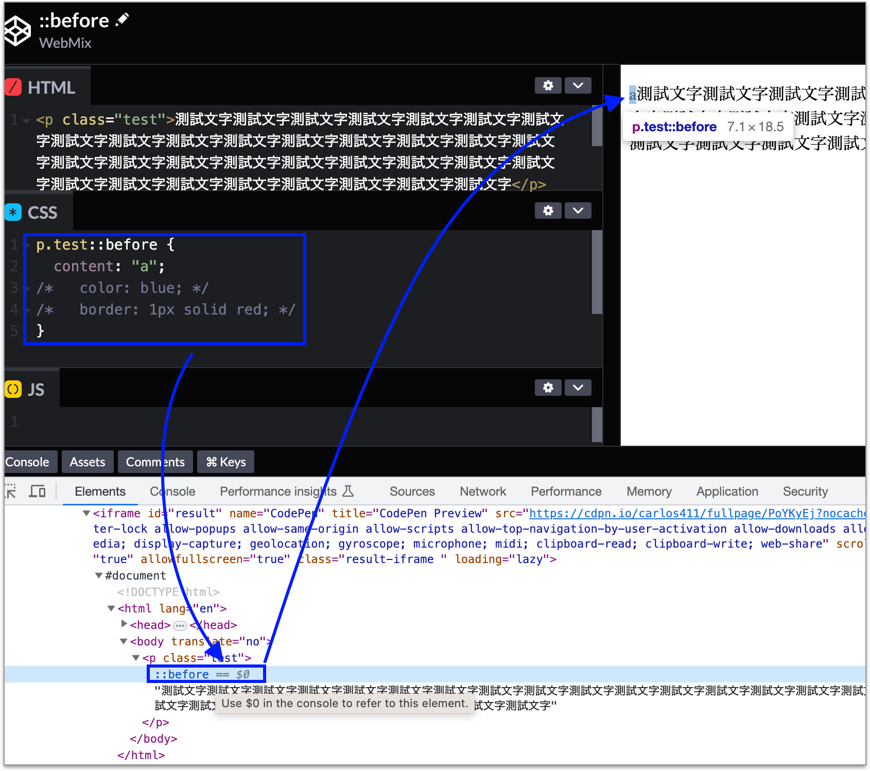870x771 pixels.
Task: Switch to the Sources tab in DevTools
Action: click(412, 492)
